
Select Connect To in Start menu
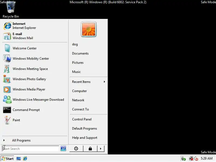[x=80, y=109]
